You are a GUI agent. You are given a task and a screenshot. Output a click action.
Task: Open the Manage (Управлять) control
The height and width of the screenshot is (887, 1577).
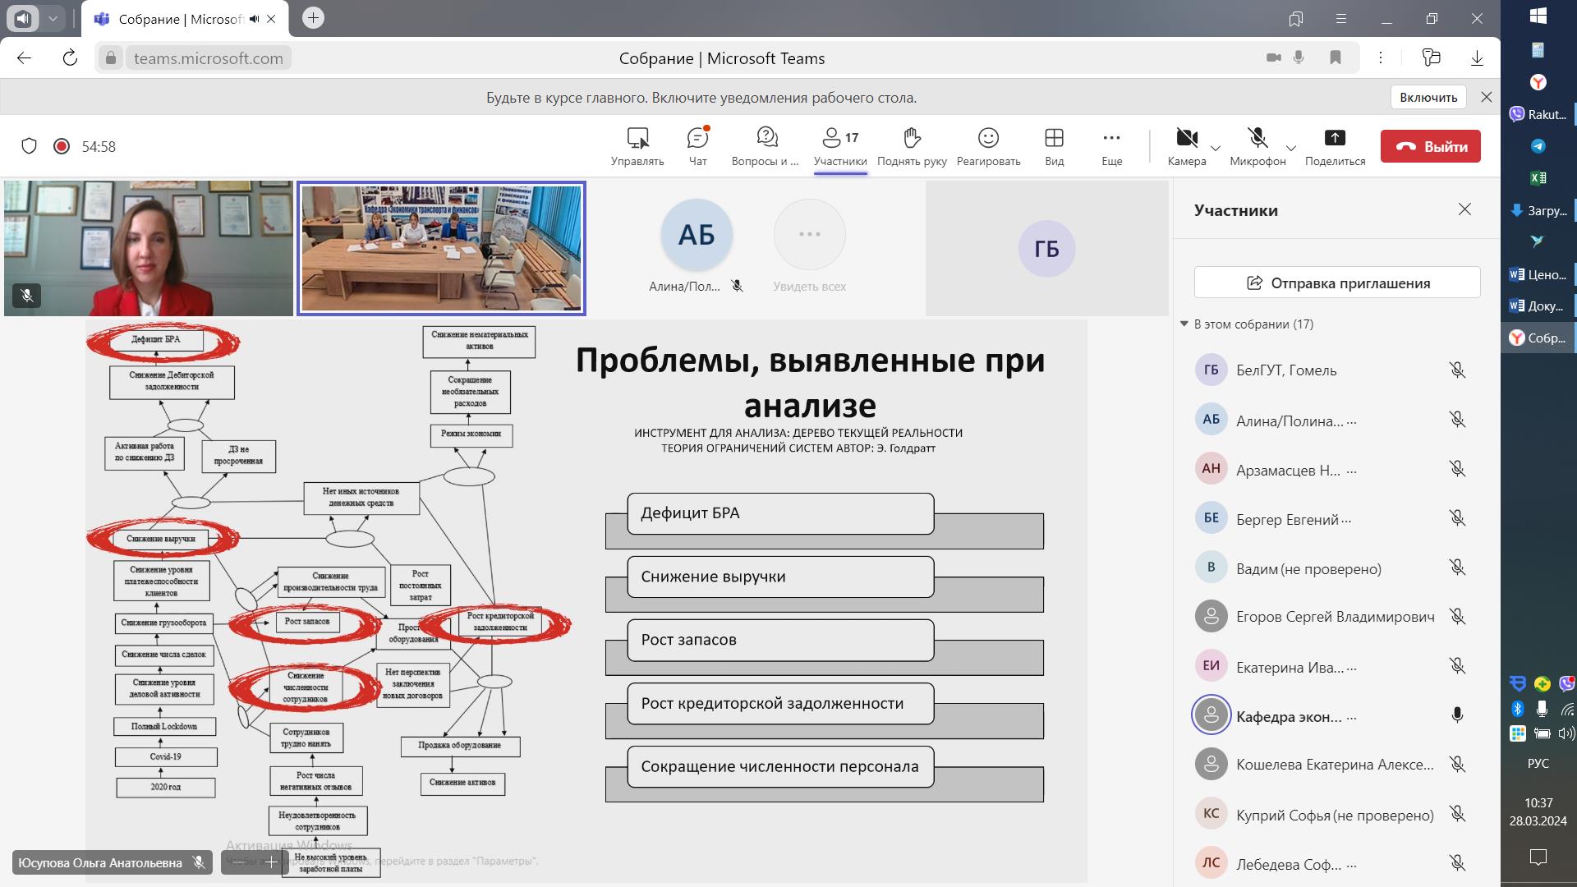(x=637, y=146)
